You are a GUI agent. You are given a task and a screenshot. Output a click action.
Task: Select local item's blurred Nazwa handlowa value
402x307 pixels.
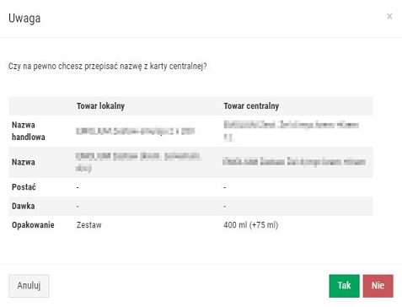tap(136, 131)
